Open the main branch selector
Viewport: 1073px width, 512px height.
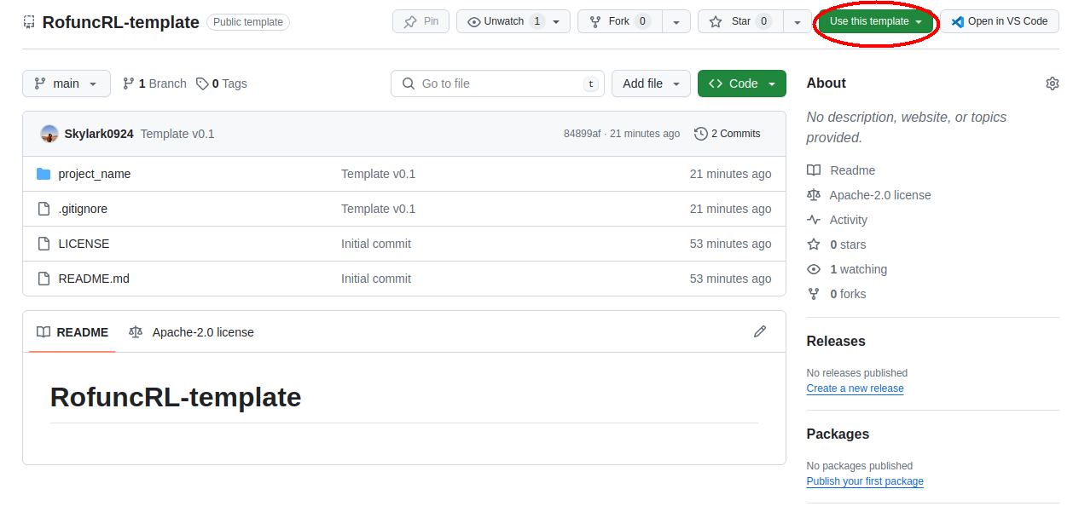[x=67, y=83]
